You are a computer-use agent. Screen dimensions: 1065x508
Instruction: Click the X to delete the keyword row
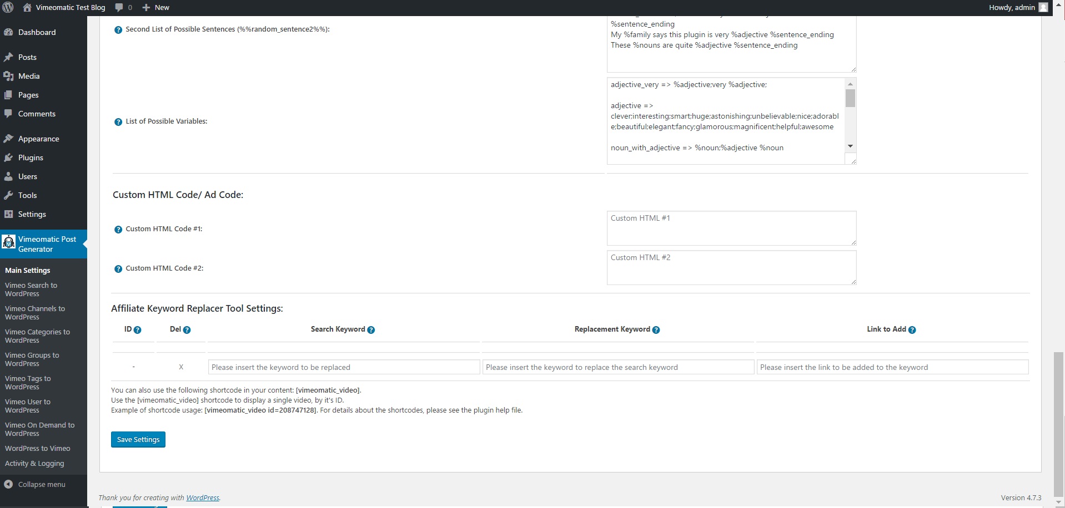click(x=181, y=367)
